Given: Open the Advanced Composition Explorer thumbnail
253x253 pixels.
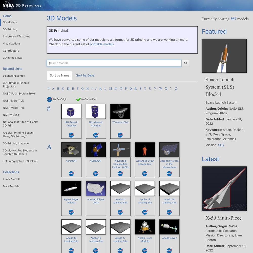Looking at the screenshot, I should click(120, 150).
